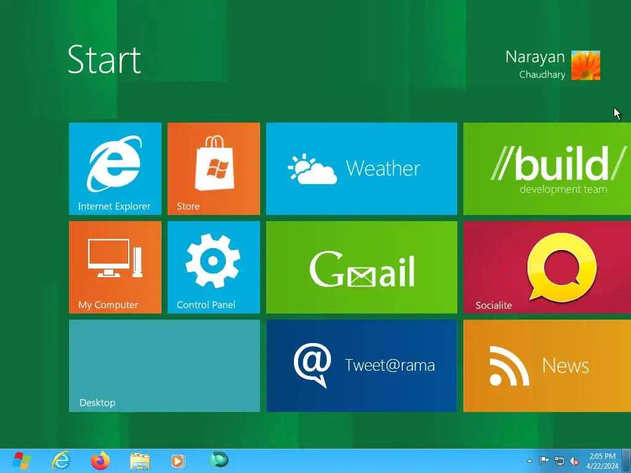Open Windows Media Player in taskbar
631x473 pixels.
[x=178, y=461]
